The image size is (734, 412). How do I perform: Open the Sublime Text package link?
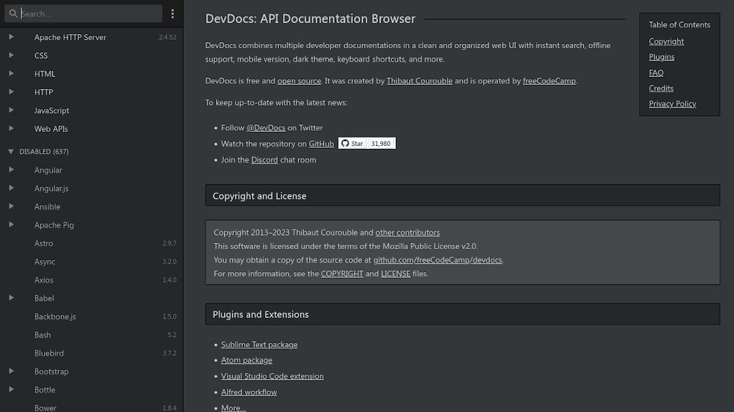click(x=259, y=345)
